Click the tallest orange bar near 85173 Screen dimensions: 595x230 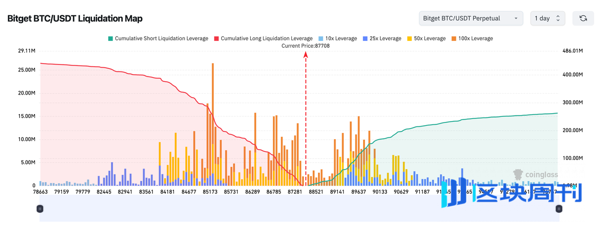click(212, 93)
